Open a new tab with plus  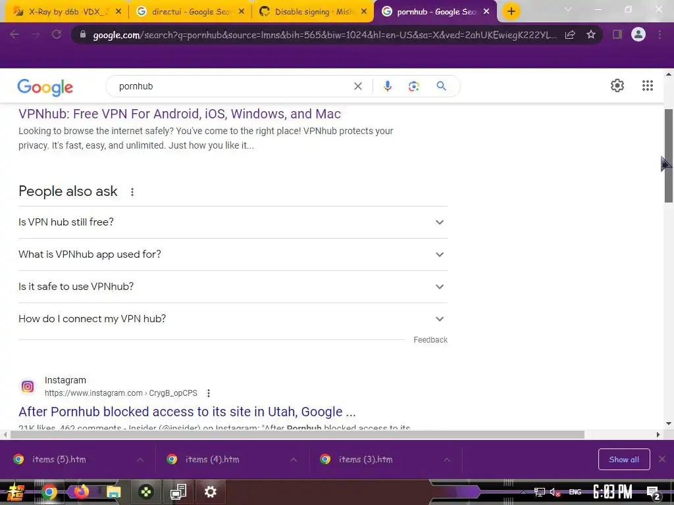pos(511,12)
